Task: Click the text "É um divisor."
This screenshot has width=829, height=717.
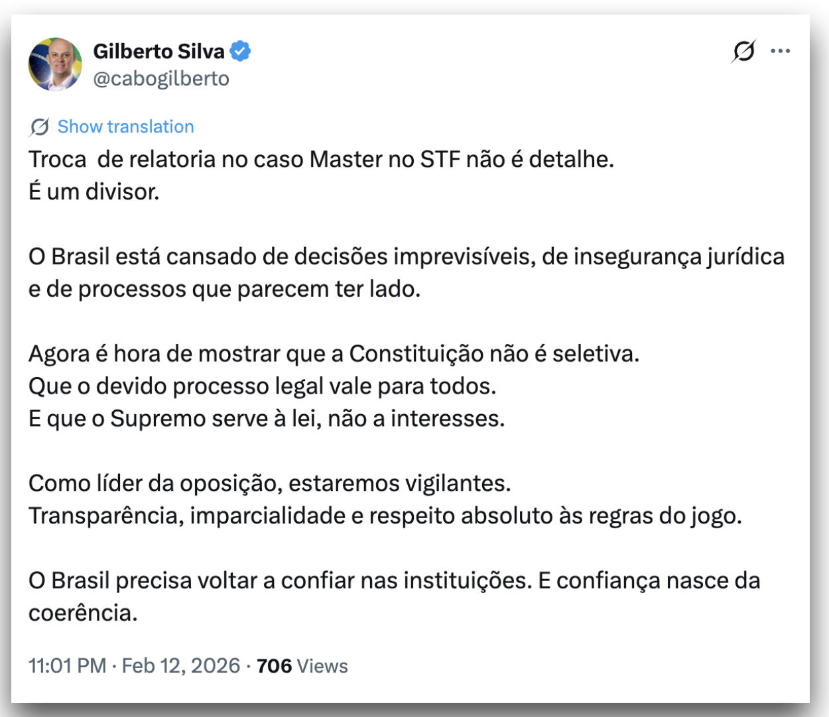Action: pos(94,192)
